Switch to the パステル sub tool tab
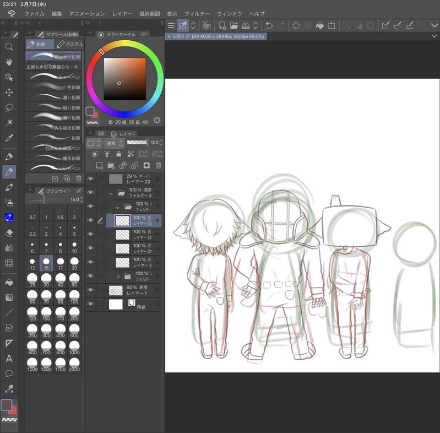This screenshot has width=440, height=433. click(x=70, y=44)
